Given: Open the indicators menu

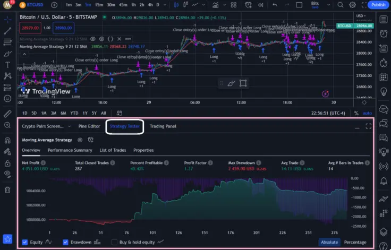Looking at the screenshot, I should 216,5.
